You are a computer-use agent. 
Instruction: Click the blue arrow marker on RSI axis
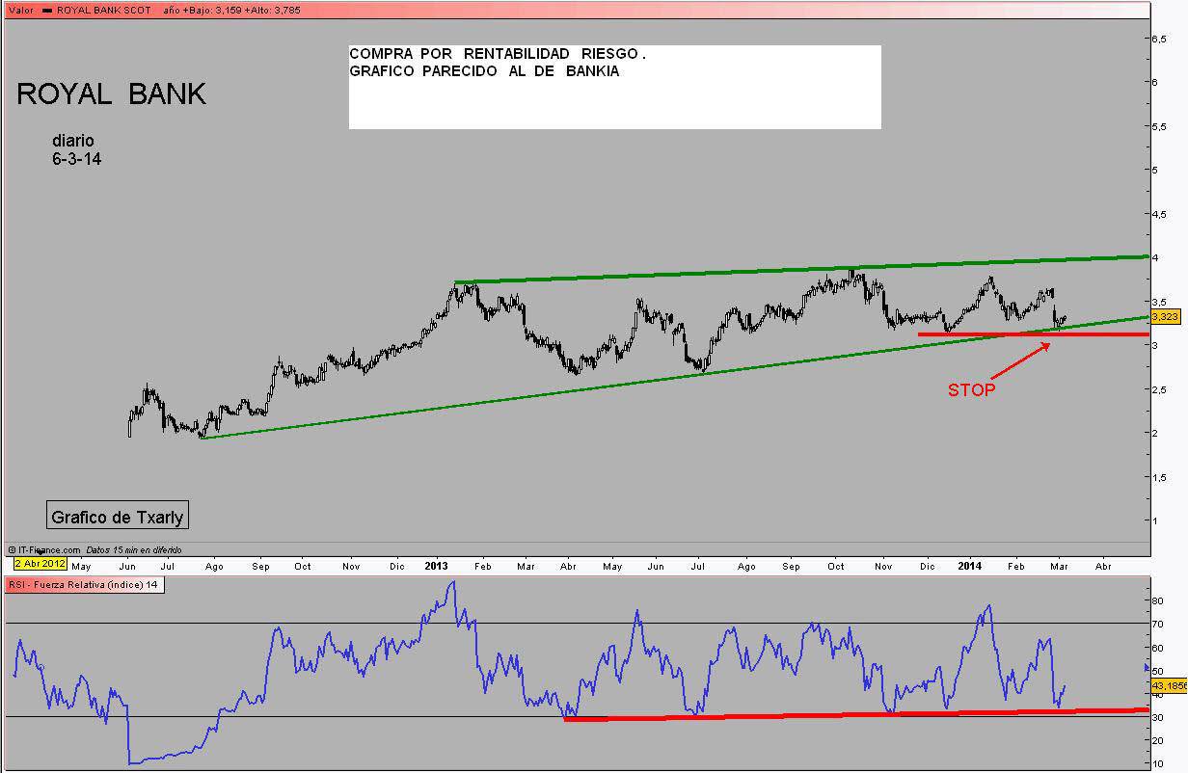pos(1147,667)
